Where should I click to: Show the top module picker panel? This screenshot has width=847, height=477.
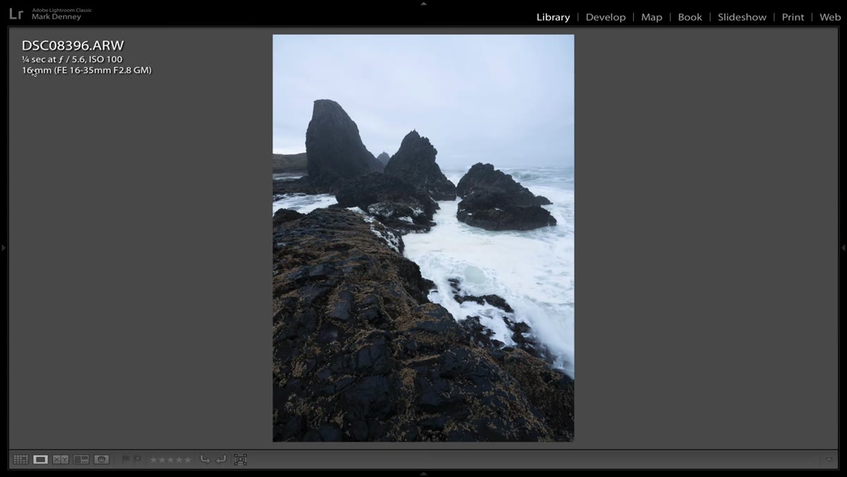coord(423,3)
